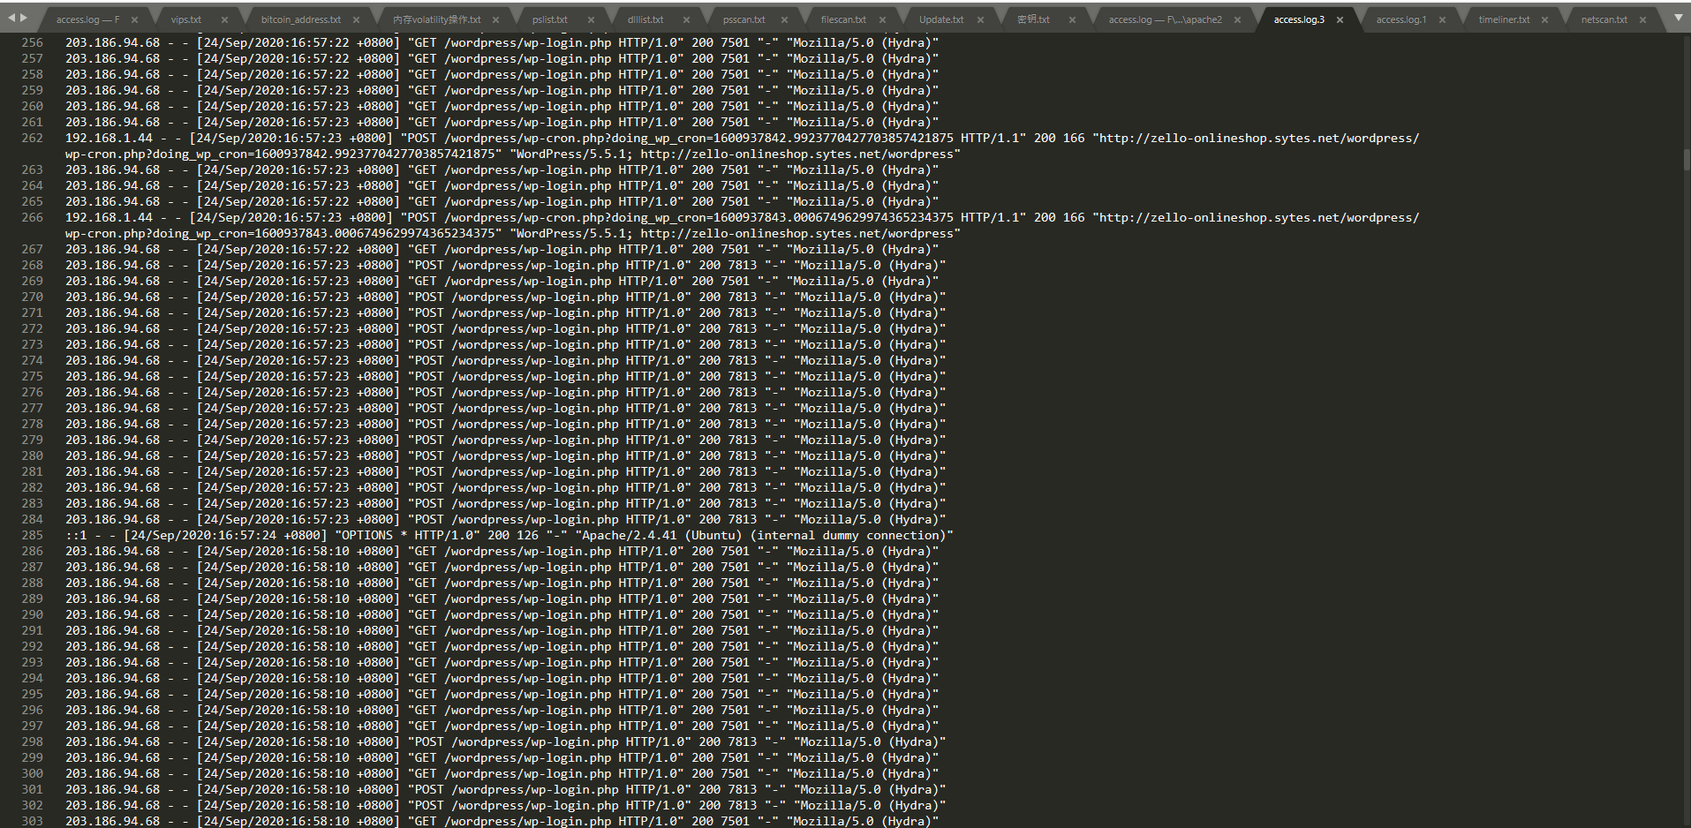This screenshot has width=1691, height=828.
Task: Click "WordPress/5.5.1;" on the wrapped line under 266
Action: (573, 233)
